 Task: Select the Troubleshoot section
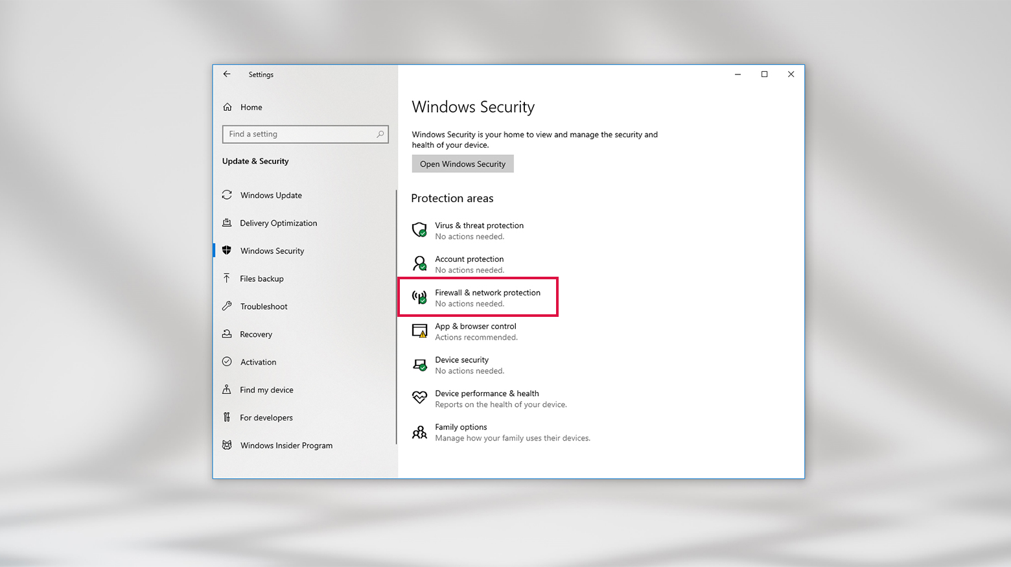(x=264, y=307)
